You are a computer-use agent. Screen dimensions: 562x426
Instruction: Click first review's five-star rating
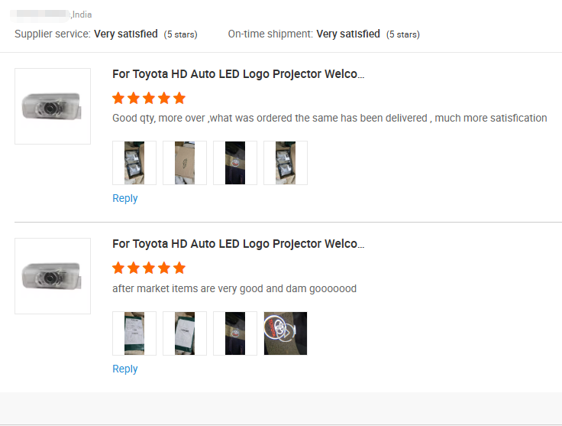click(149, 98)
